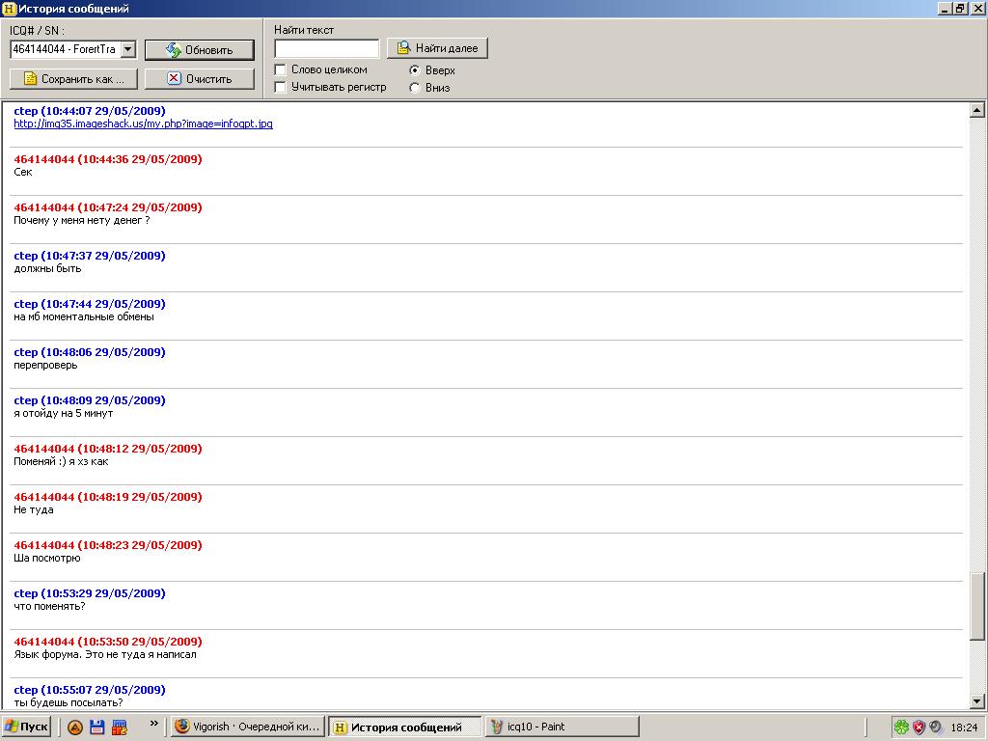Click the vertical scrollbar thumb in history

[976, 606]
